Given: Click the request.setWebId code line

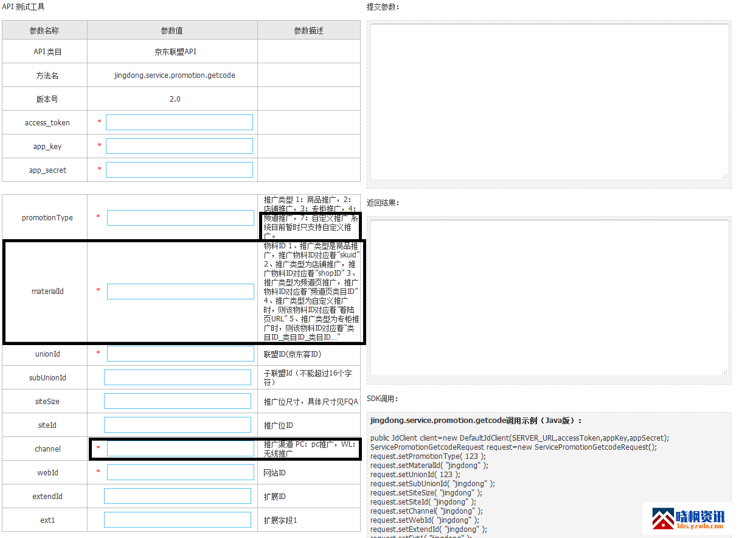Looking at the screenshot, I should (425, 520).
